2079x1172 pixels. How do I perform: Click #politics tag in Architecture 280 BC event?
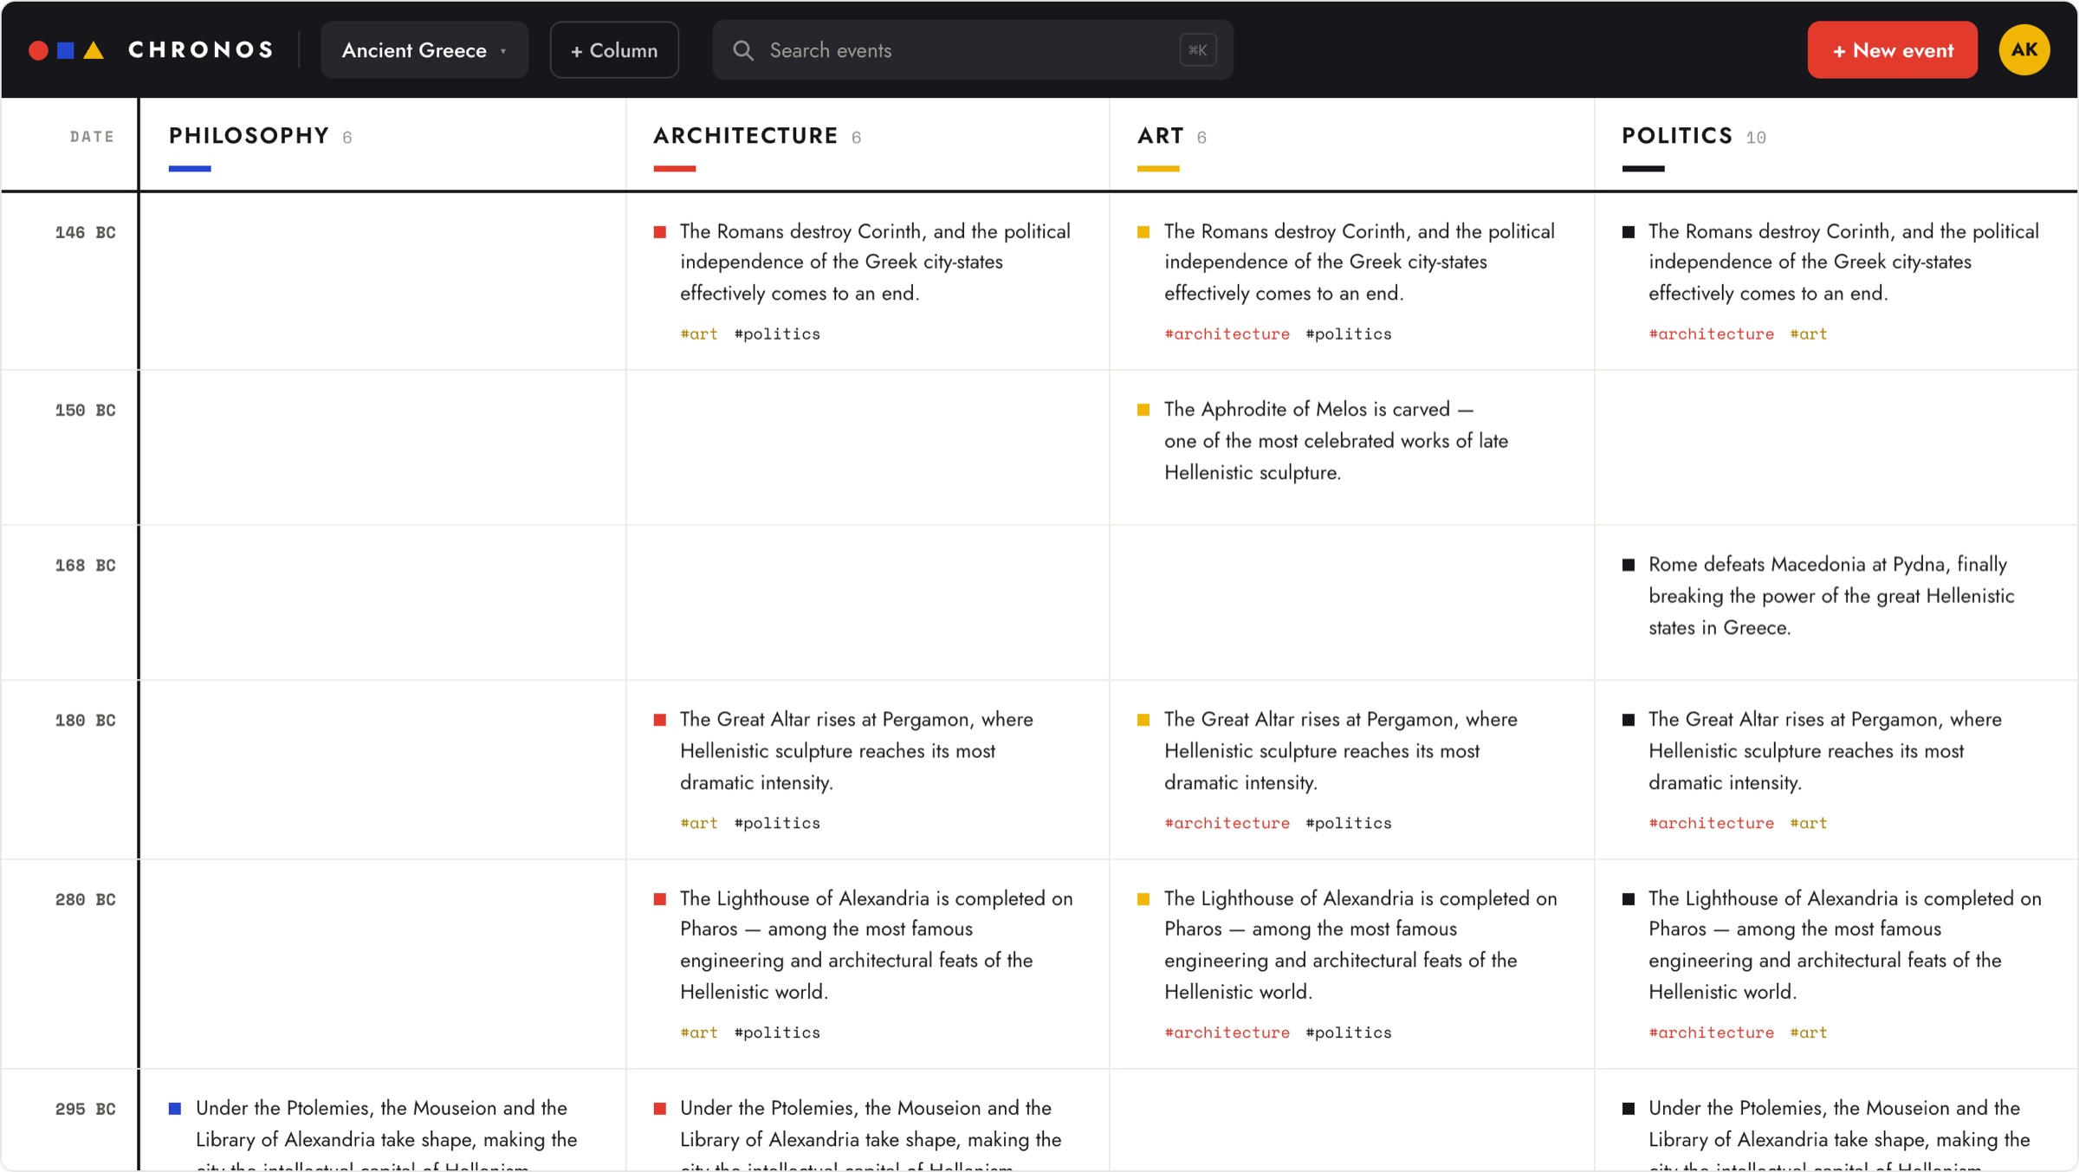point(777,1033)
